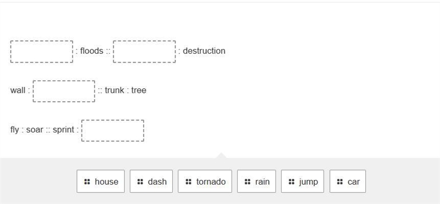Choose the jump word tile label
The height and width of the screenshot is (204, 440).
click(x=309, y=182)
